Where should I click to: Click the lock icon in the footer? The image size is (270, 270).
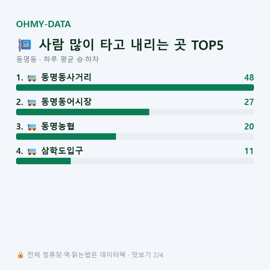tap(20, 255)
